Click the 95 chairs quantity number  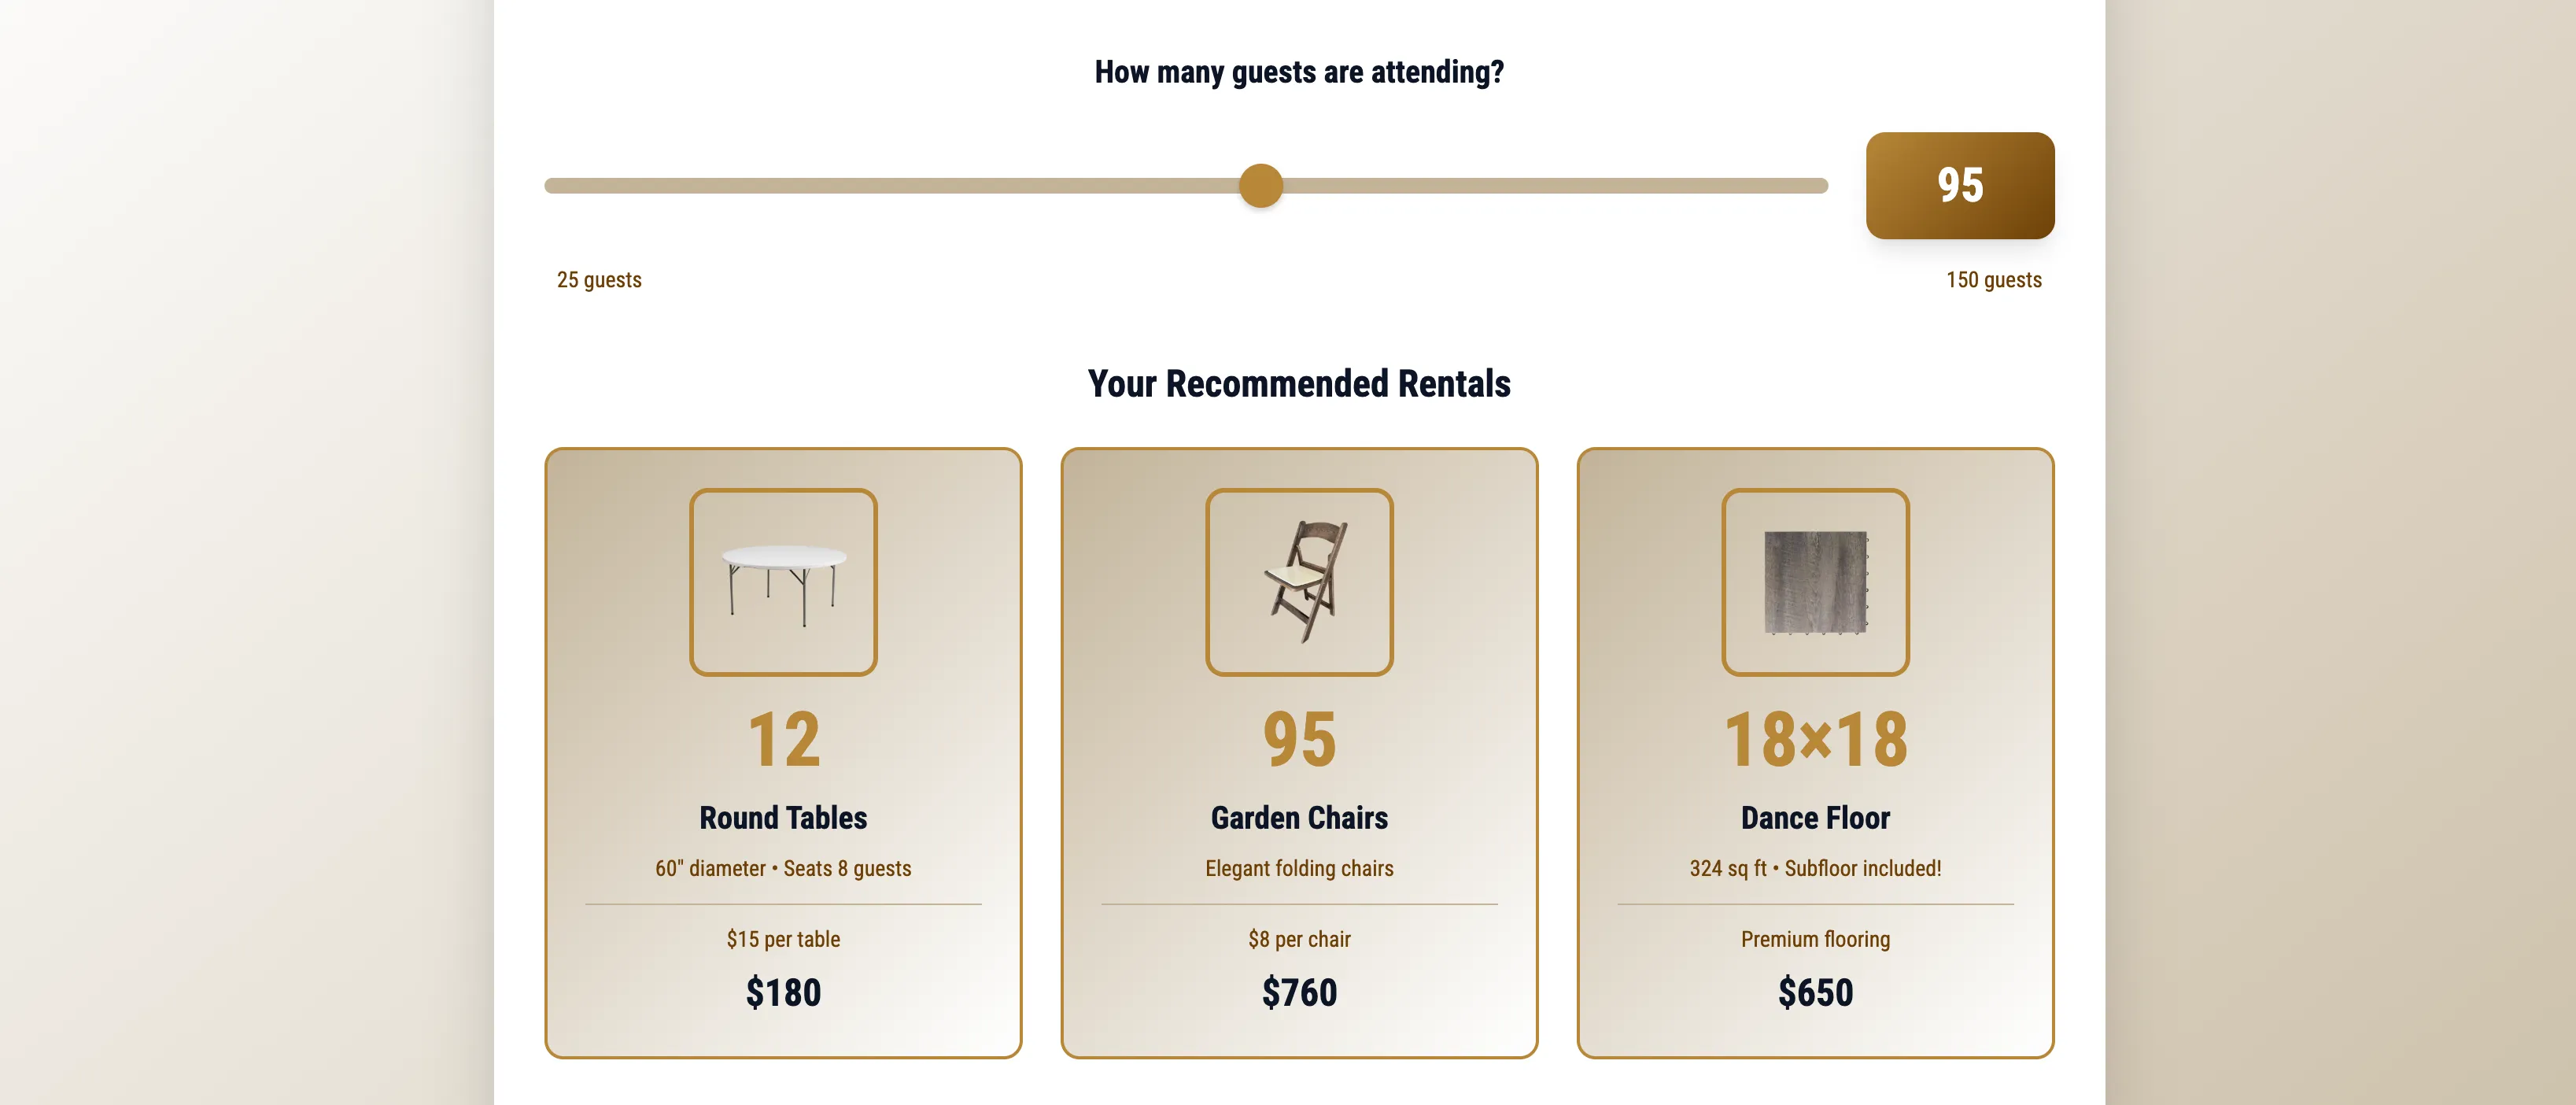click(x=1299, y=740)
